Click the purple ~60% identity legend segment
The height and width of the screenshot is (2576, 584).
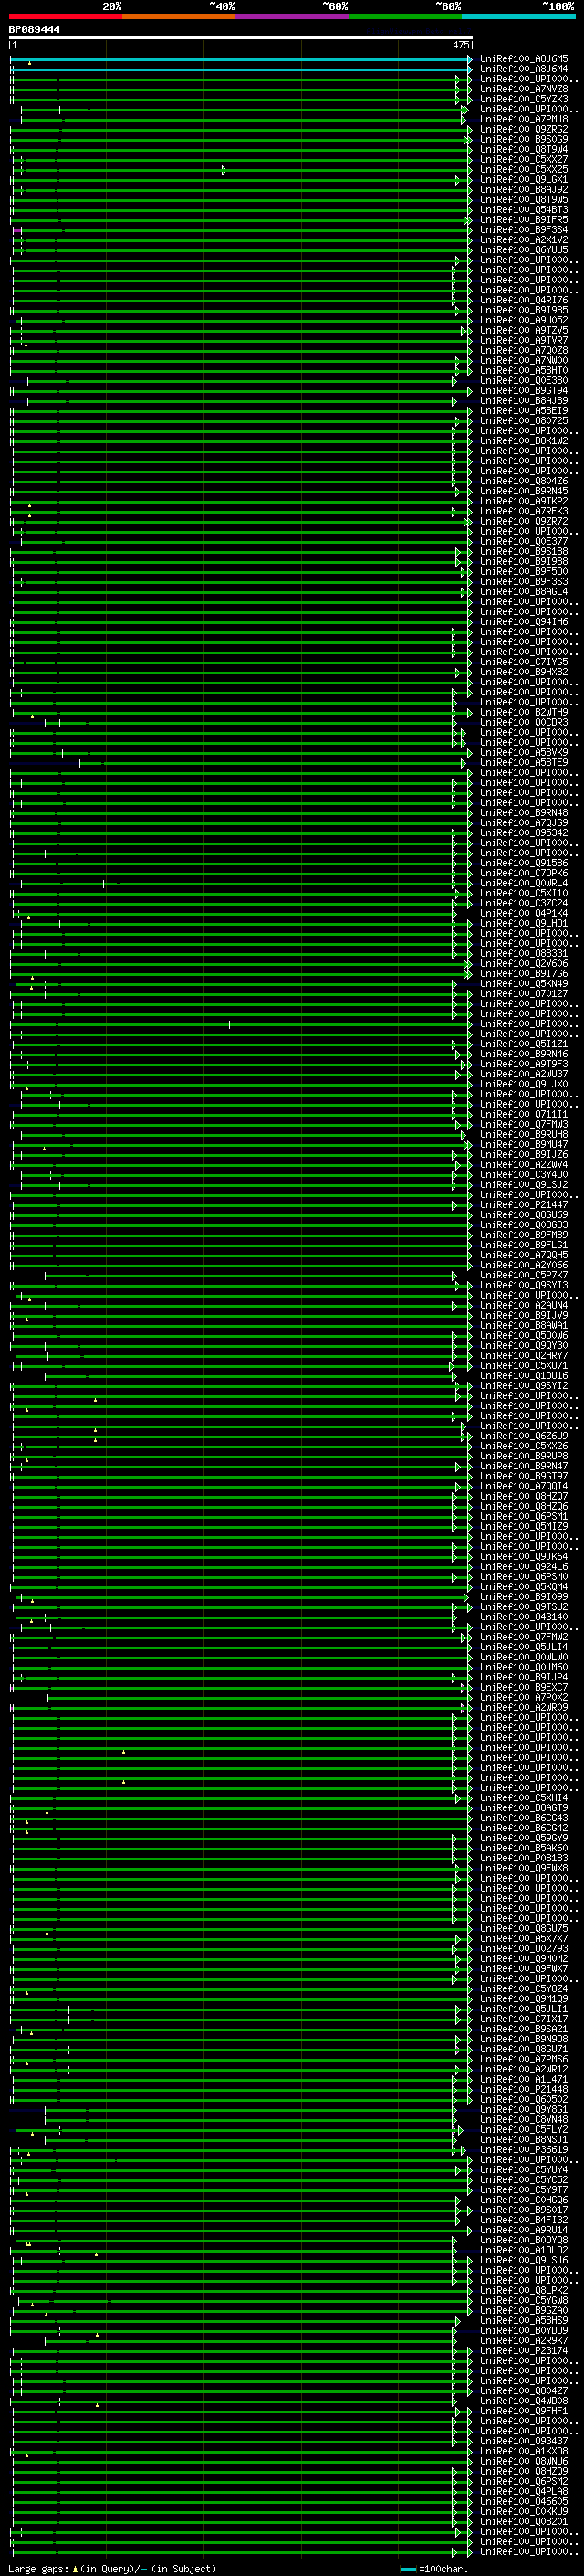[293, 16]
